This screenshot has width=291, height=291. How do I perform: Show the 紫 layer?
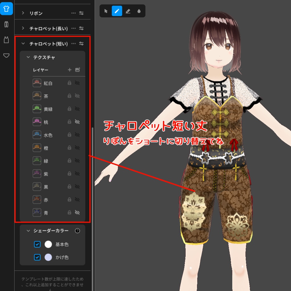point(77,174)
